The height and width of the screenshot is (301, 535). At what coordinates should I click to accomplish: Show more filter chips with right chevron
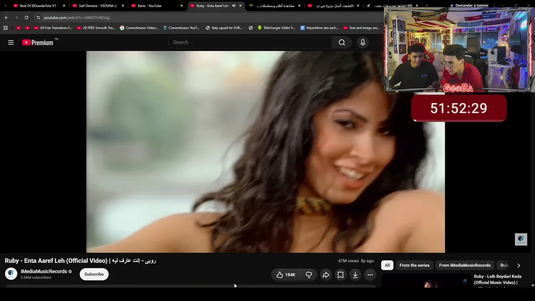[519, 265]
